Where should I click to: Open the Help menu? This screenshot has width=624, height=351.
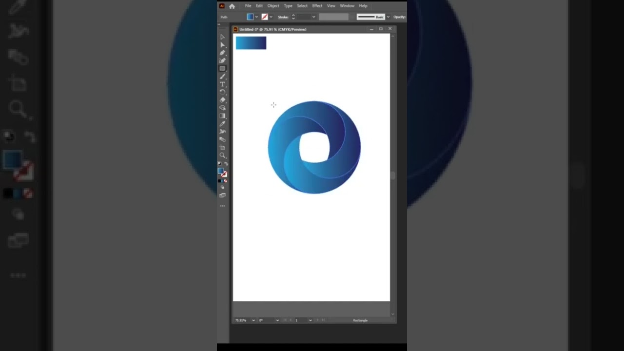tap(363, 6)
